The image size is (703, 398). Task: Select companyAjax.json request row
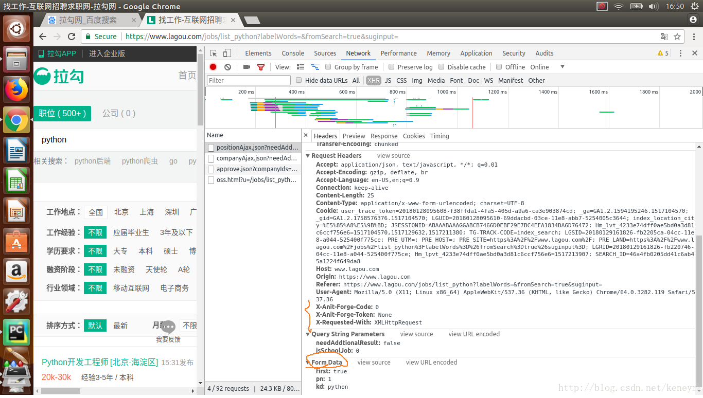[253, 158]
